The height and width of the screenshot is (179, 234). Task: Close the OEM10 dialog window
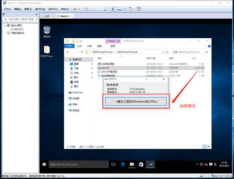(164, 79)
